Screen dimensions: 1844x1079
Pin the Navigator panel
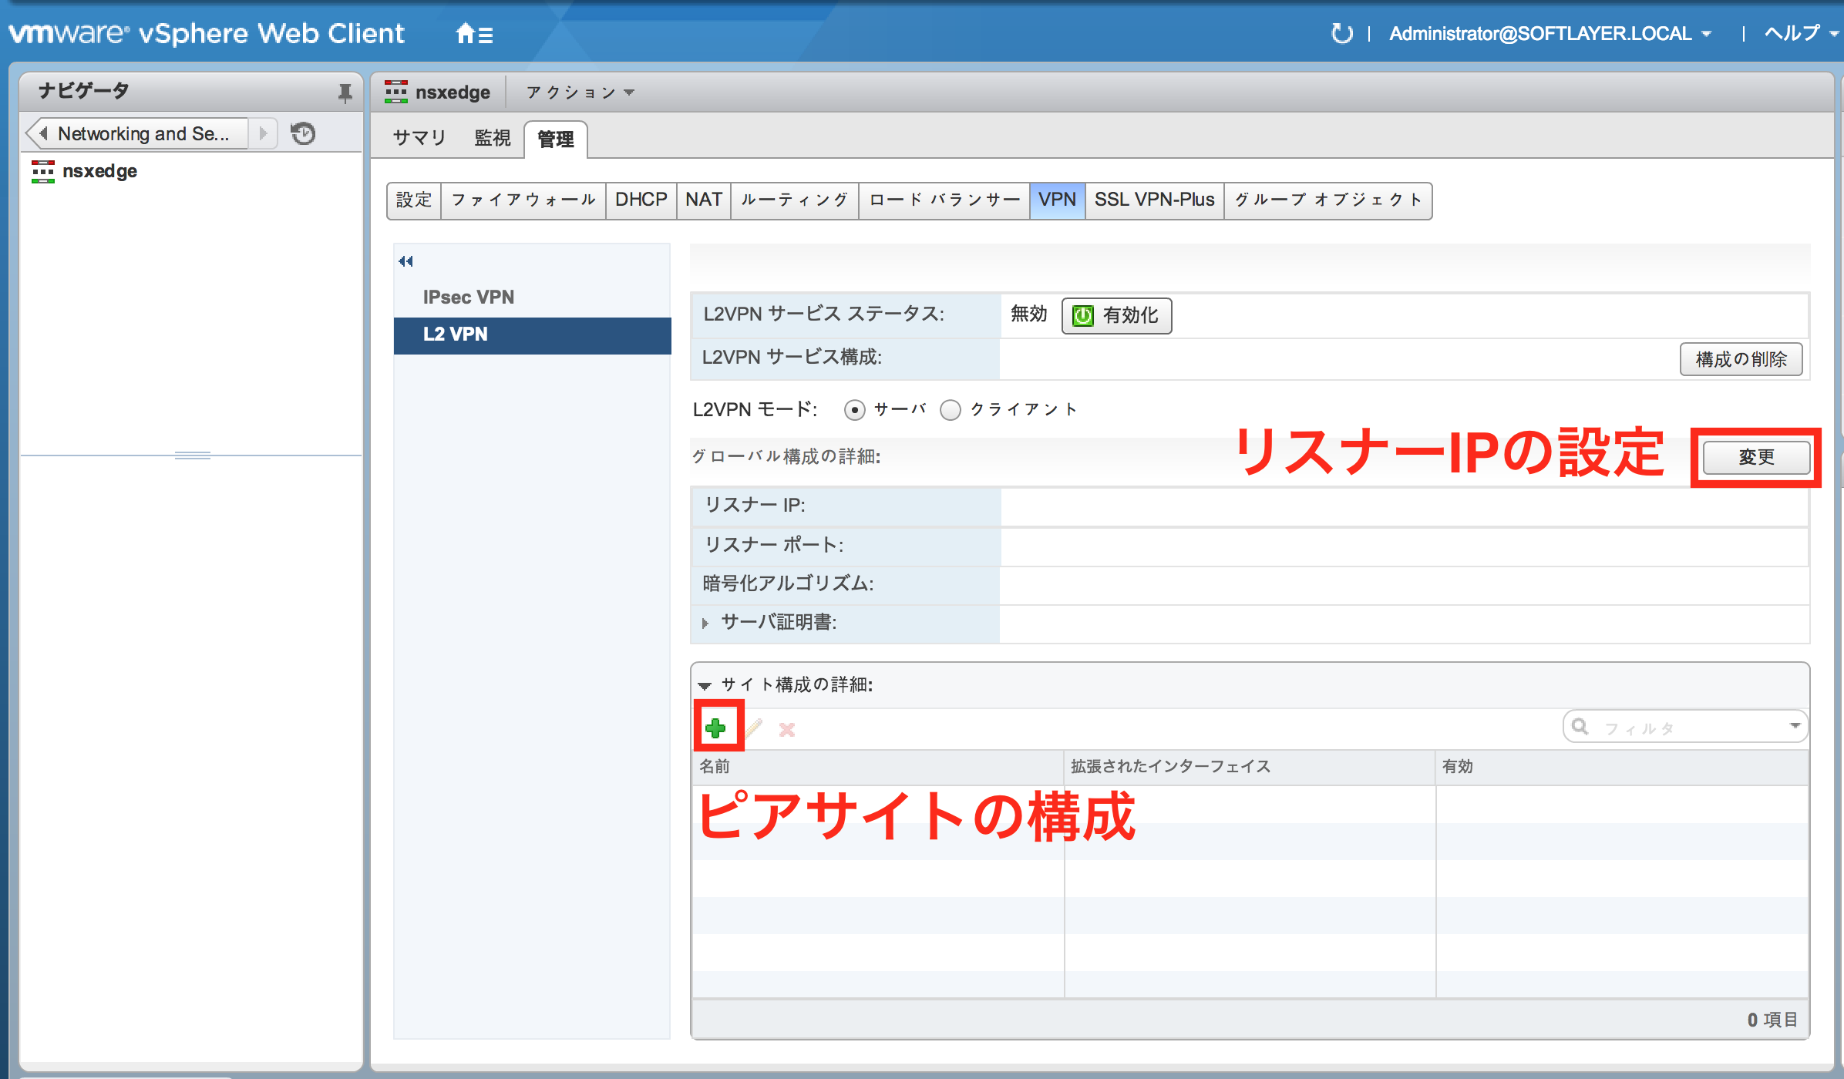tap(345, 93)
